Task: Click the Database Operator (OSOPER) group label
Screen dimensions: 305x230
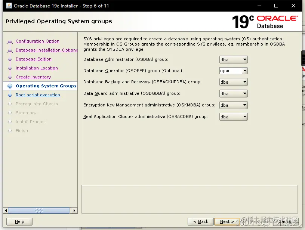Action: pyautogui.click(x=133, y=71)
